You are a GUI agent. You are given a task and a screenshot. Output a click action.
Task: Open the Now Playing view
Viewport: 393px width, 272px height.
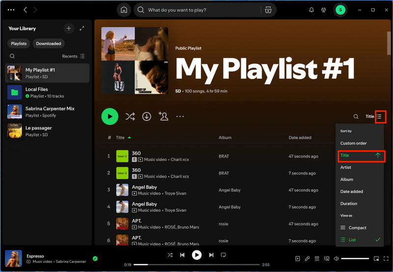point(298,259)
